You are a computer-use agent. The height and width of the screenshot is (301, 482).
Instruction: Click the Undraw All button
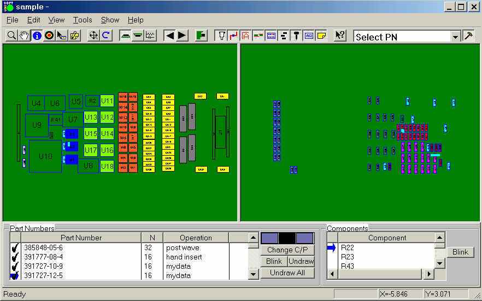click(287, 273)
